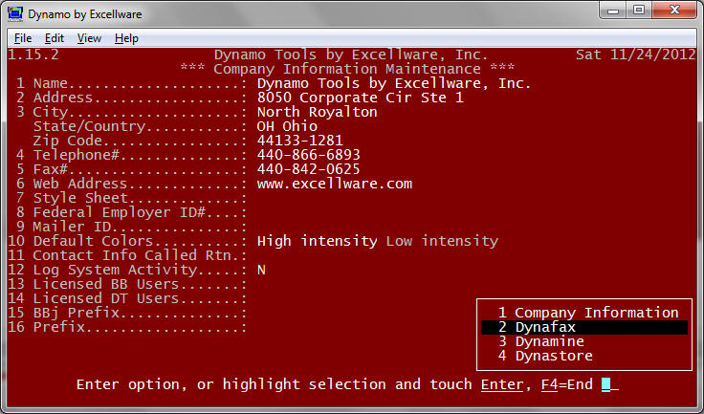Click the Dynamo app icon in title bar
Screen dimensions: 704x414
pos(14,13)
